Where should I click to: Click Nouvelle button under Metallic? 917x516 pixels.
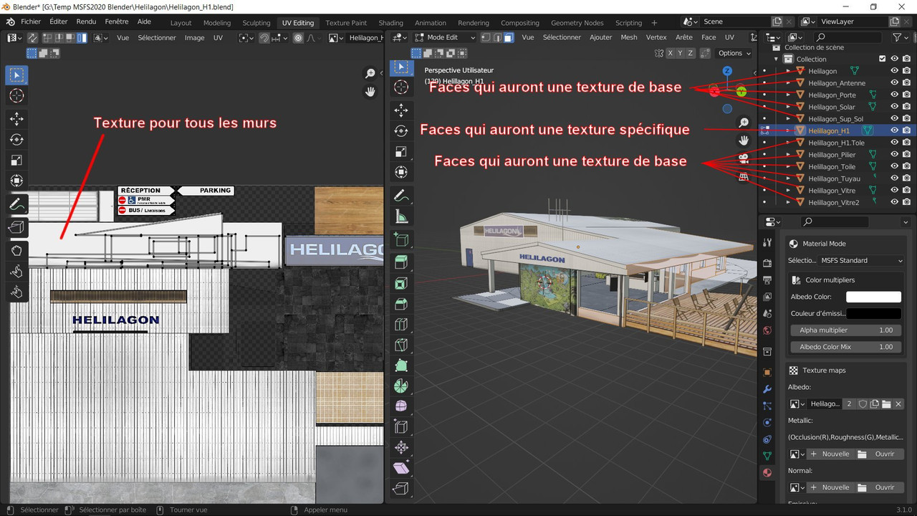[x=830, y=454]
